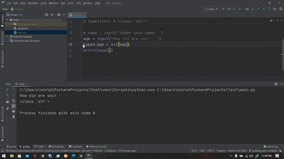This screenshot has width=284, height=159.
Task: Click the editor vertical scrollbar
Action: (283, 54)
